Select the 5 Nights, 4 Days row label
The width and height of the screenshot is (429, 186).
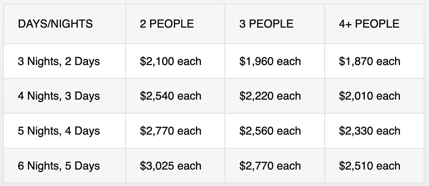tap(59, 131)
